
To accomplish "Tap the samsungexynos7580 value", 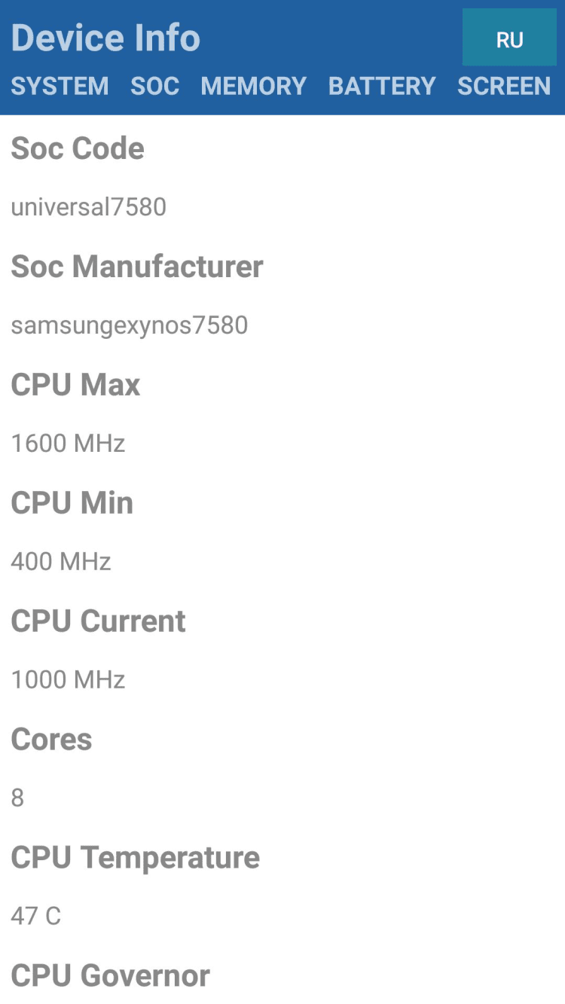I will [x=129, y=325].
